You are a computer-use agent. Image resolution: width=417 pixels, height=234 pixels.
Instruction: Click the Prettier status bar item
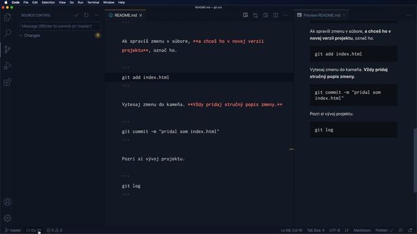tap(384, 230)
